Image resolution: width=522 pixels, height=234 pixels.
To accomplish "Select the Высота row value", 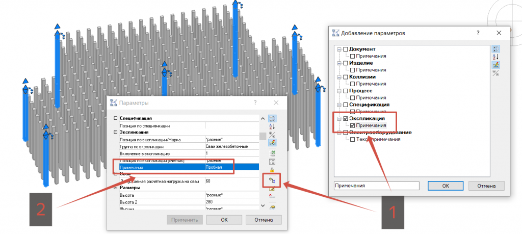I will coord(232,195).
